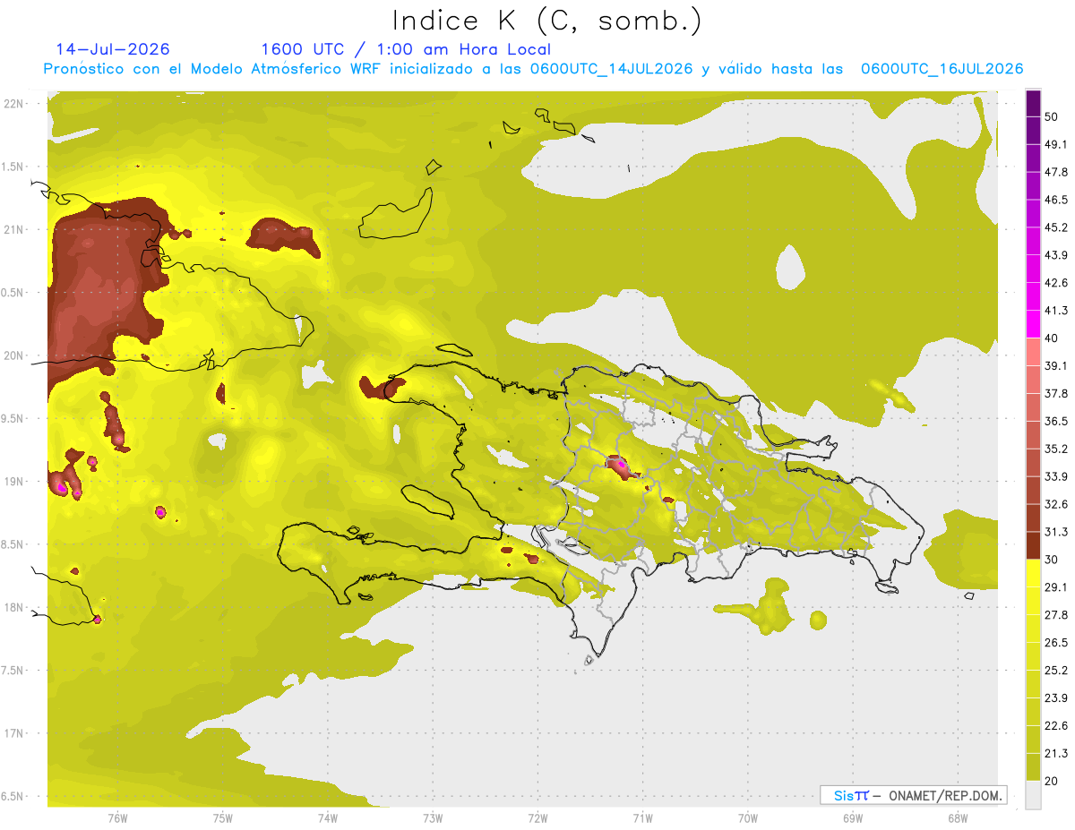Screen dimensions: 1075x830
Task: Click the colorbar label '35.2'
Action: tap(1056, 449)
